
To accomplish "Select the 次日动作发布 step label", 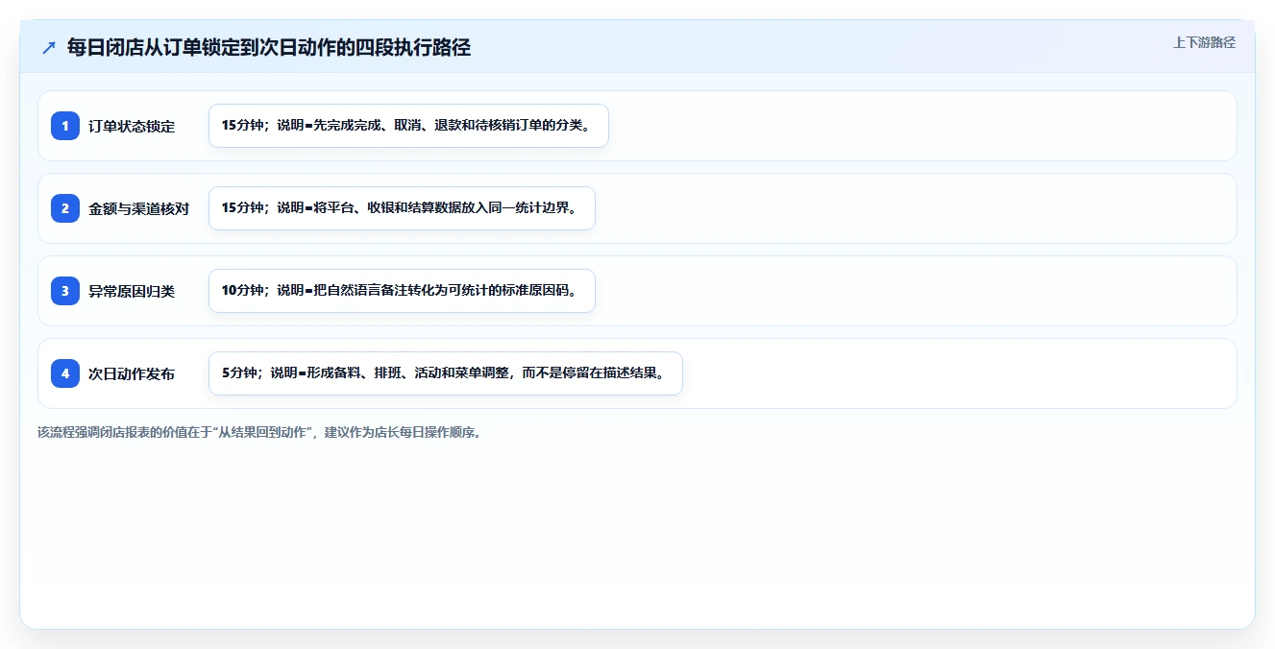I will click(x=132, y=373).
